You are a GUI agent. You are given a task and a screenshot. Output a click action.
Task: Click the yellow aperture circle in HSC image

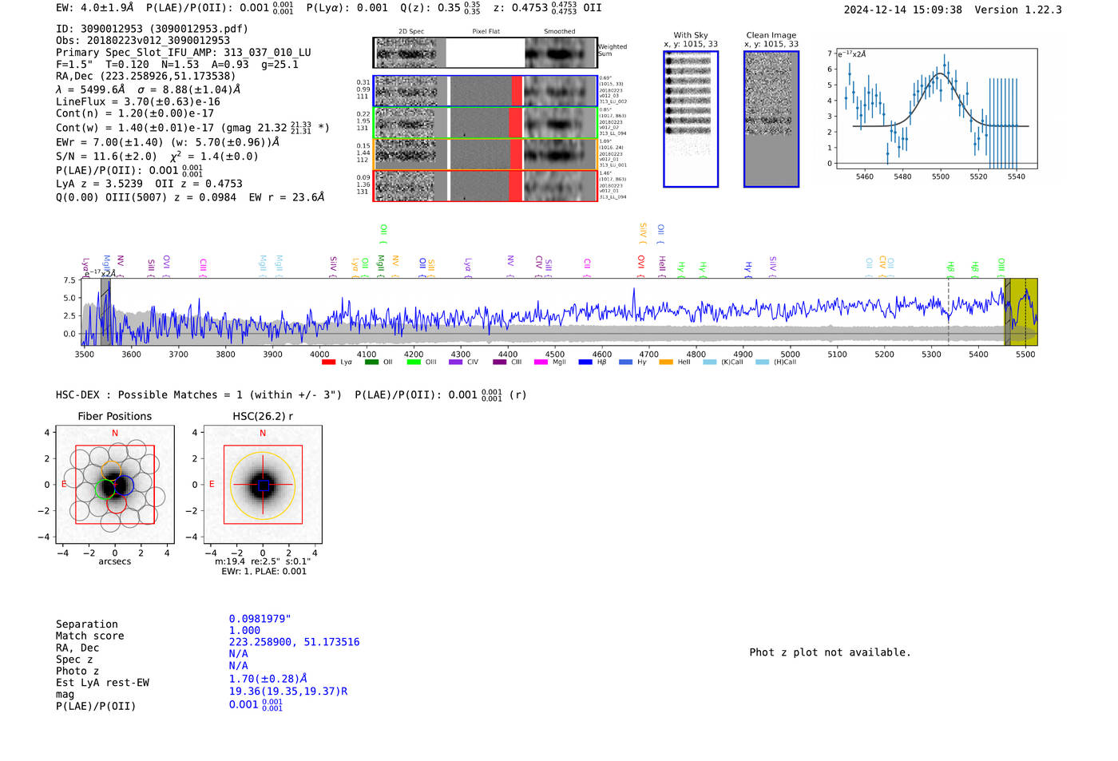[263, 485]
